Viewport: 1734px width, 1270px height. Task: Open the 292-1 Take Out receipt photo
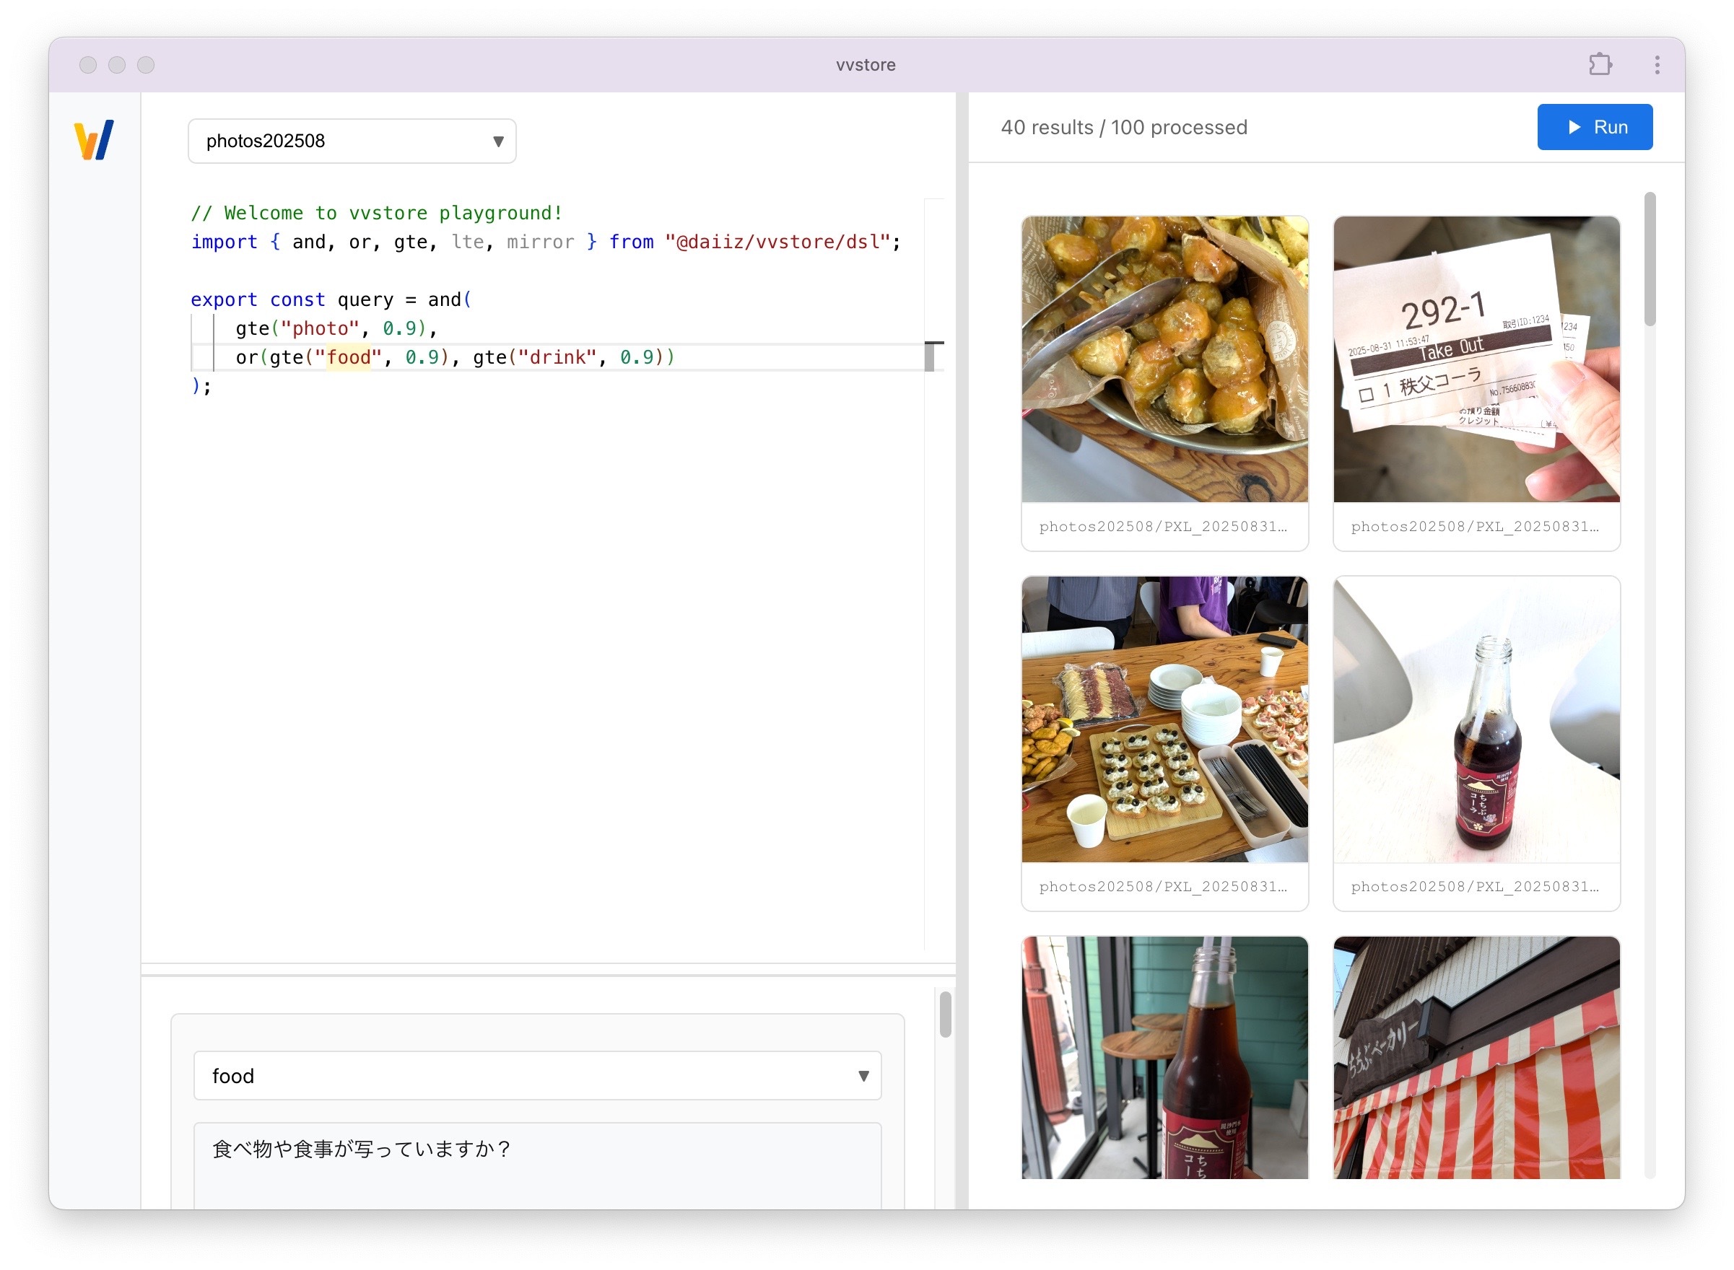[x=1476, y=359]
